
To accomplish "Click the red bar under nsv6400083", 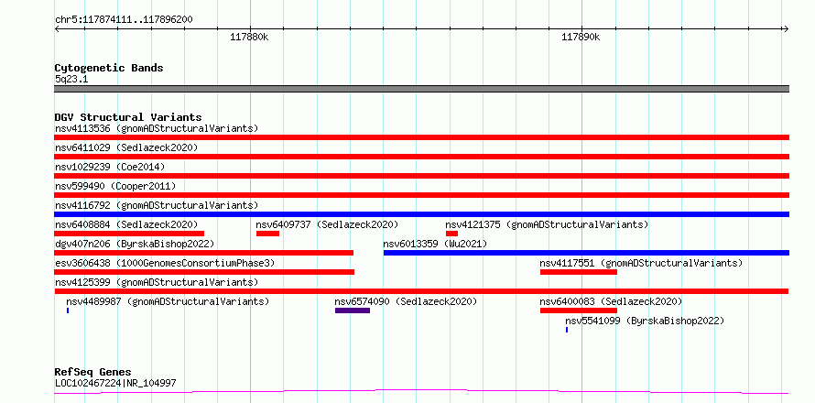I will (579, 310).
